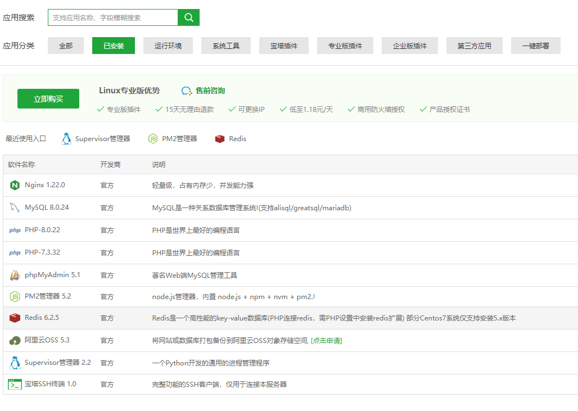The image size is (578, 411).
Task: Click the 可更换IP benefit text
Action: pos(251,110)
